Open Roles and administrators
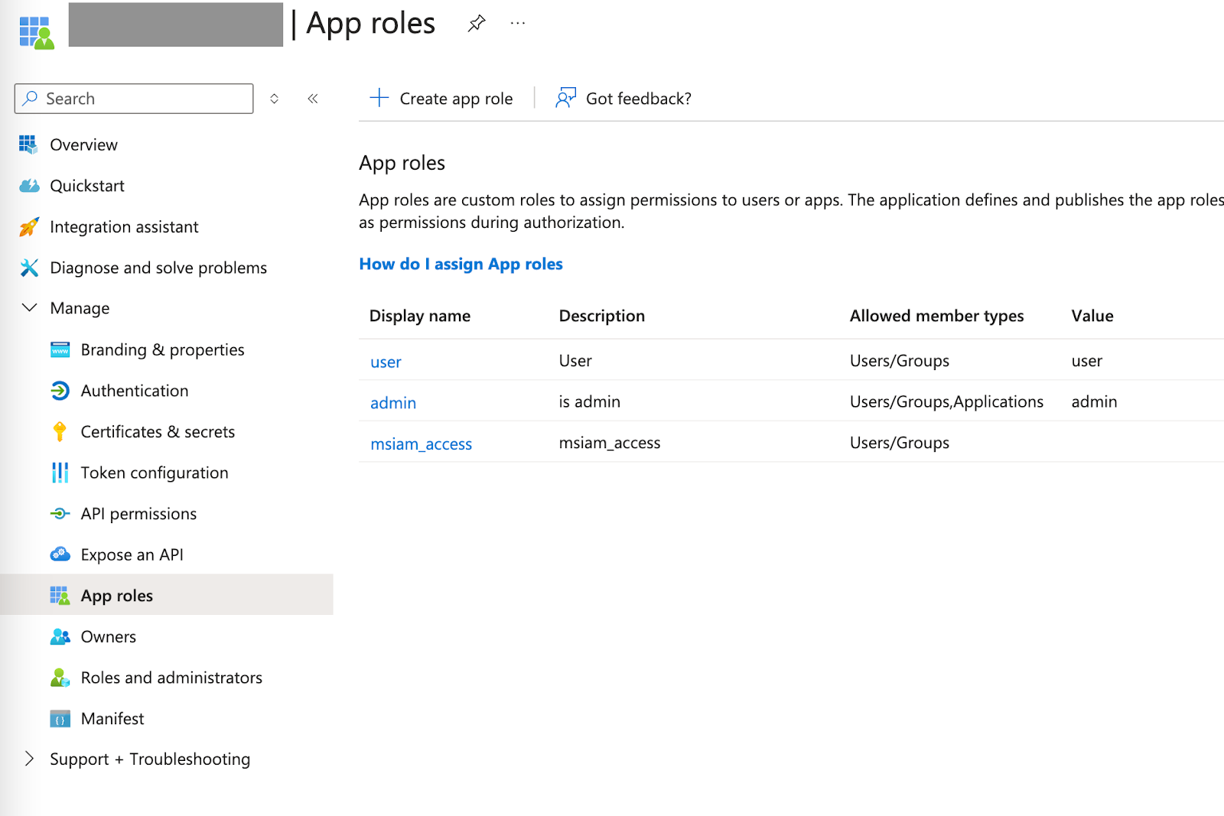This screenshot has height=816, width=1224. pos(171,678)
